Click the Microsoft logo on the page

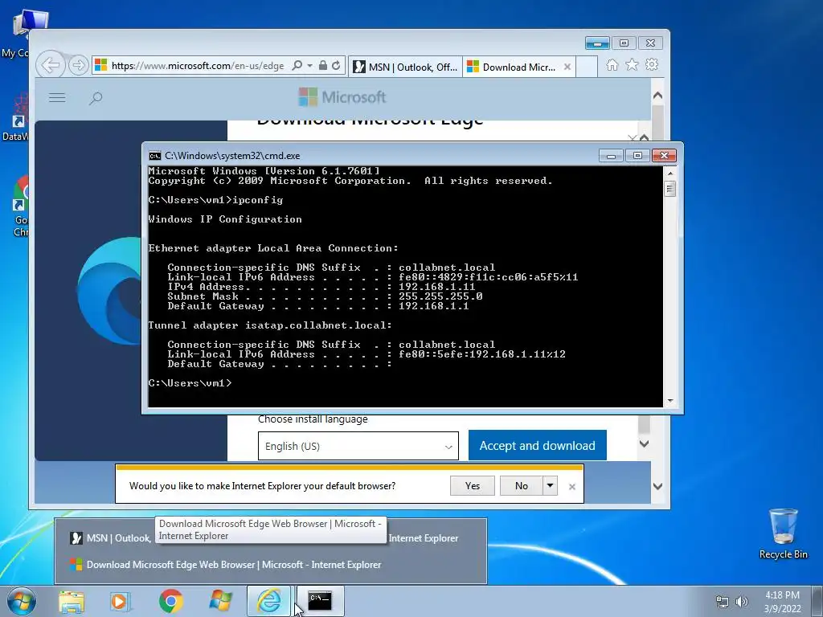[x=342, y=97]
